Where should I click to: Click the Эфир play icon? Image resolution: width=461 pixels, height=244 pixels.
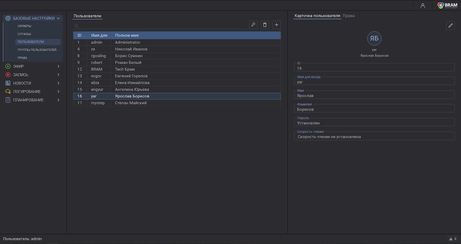[8, 66]
